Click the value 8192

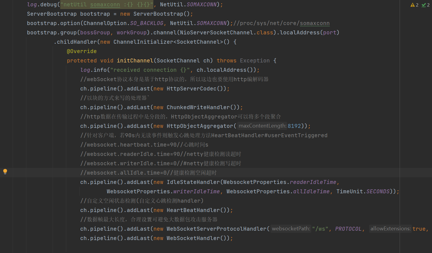[x=294, y=126]
